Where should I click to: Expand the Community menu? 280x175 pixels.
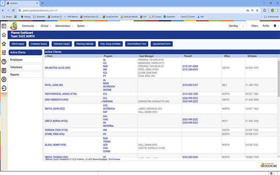point(29,26)
